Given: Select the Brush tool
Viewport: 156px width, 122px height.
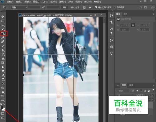Looking at the screenshot, I should click(x=3, y=46).
